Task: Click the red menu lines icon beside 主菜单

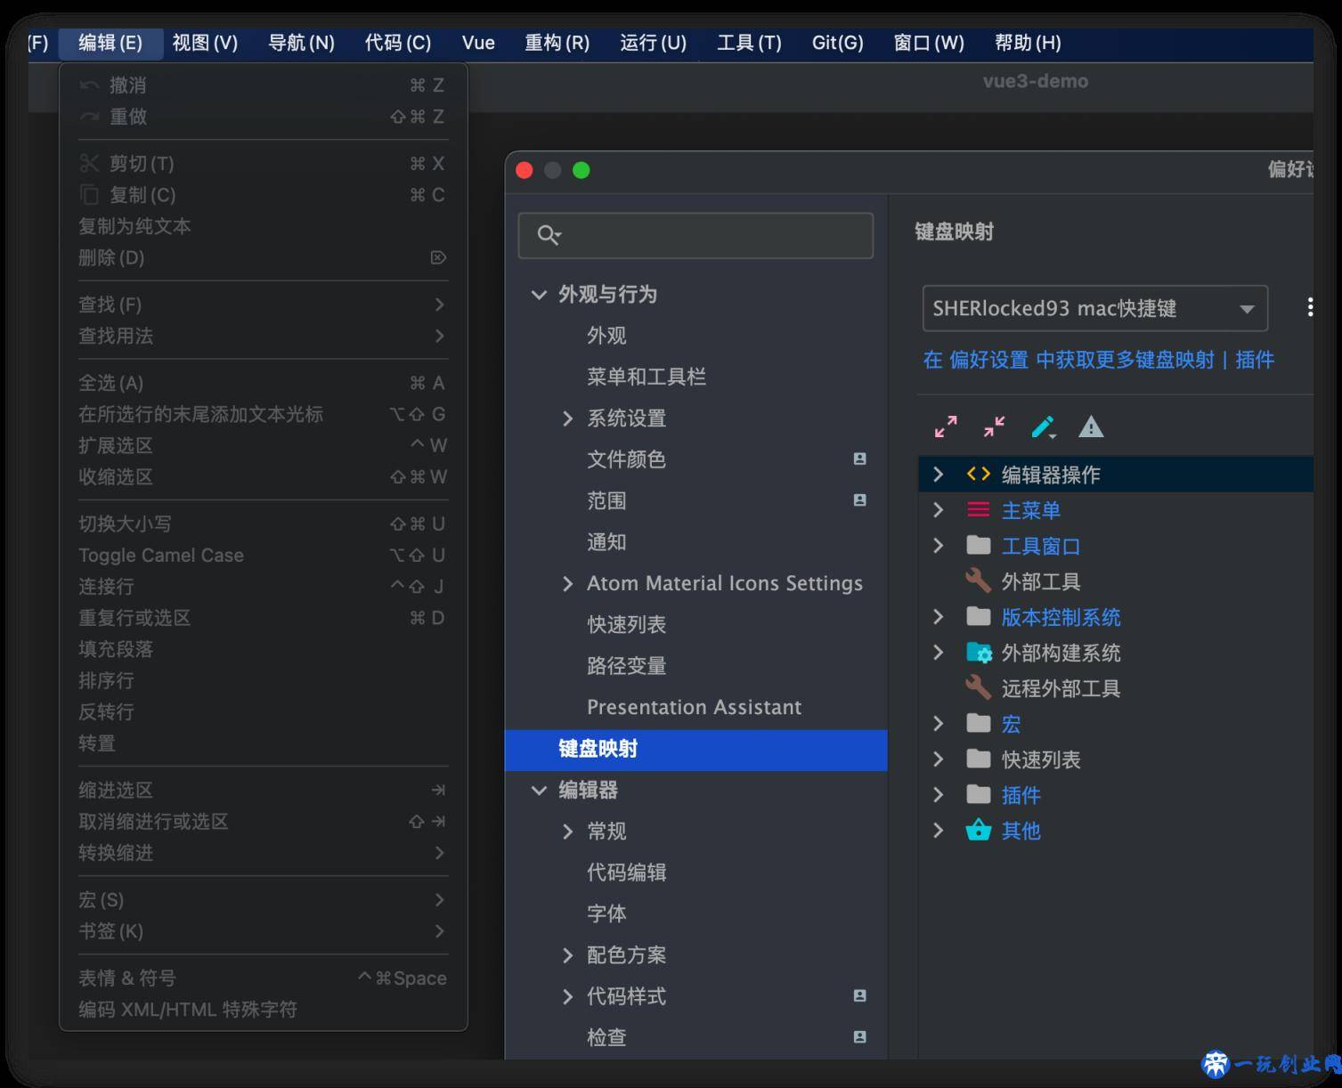Action: click(979, 510)
